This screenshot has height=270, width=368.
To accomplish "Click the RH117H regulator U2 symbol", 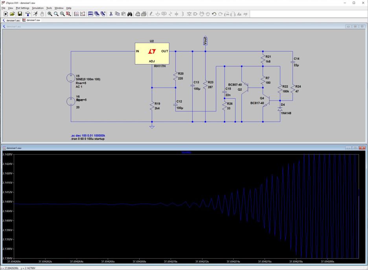I will click(152, 53).
